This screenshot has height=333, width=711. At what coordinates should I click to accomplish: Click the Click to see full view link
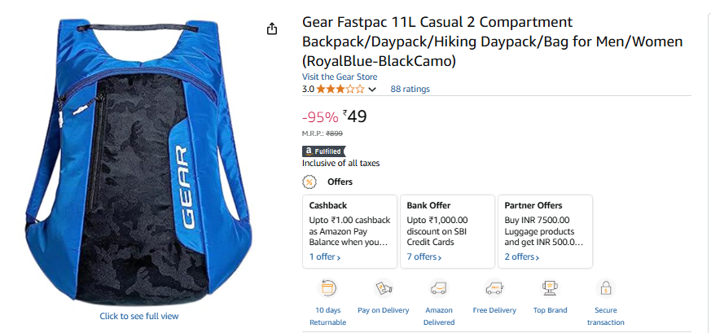point(139,316)
